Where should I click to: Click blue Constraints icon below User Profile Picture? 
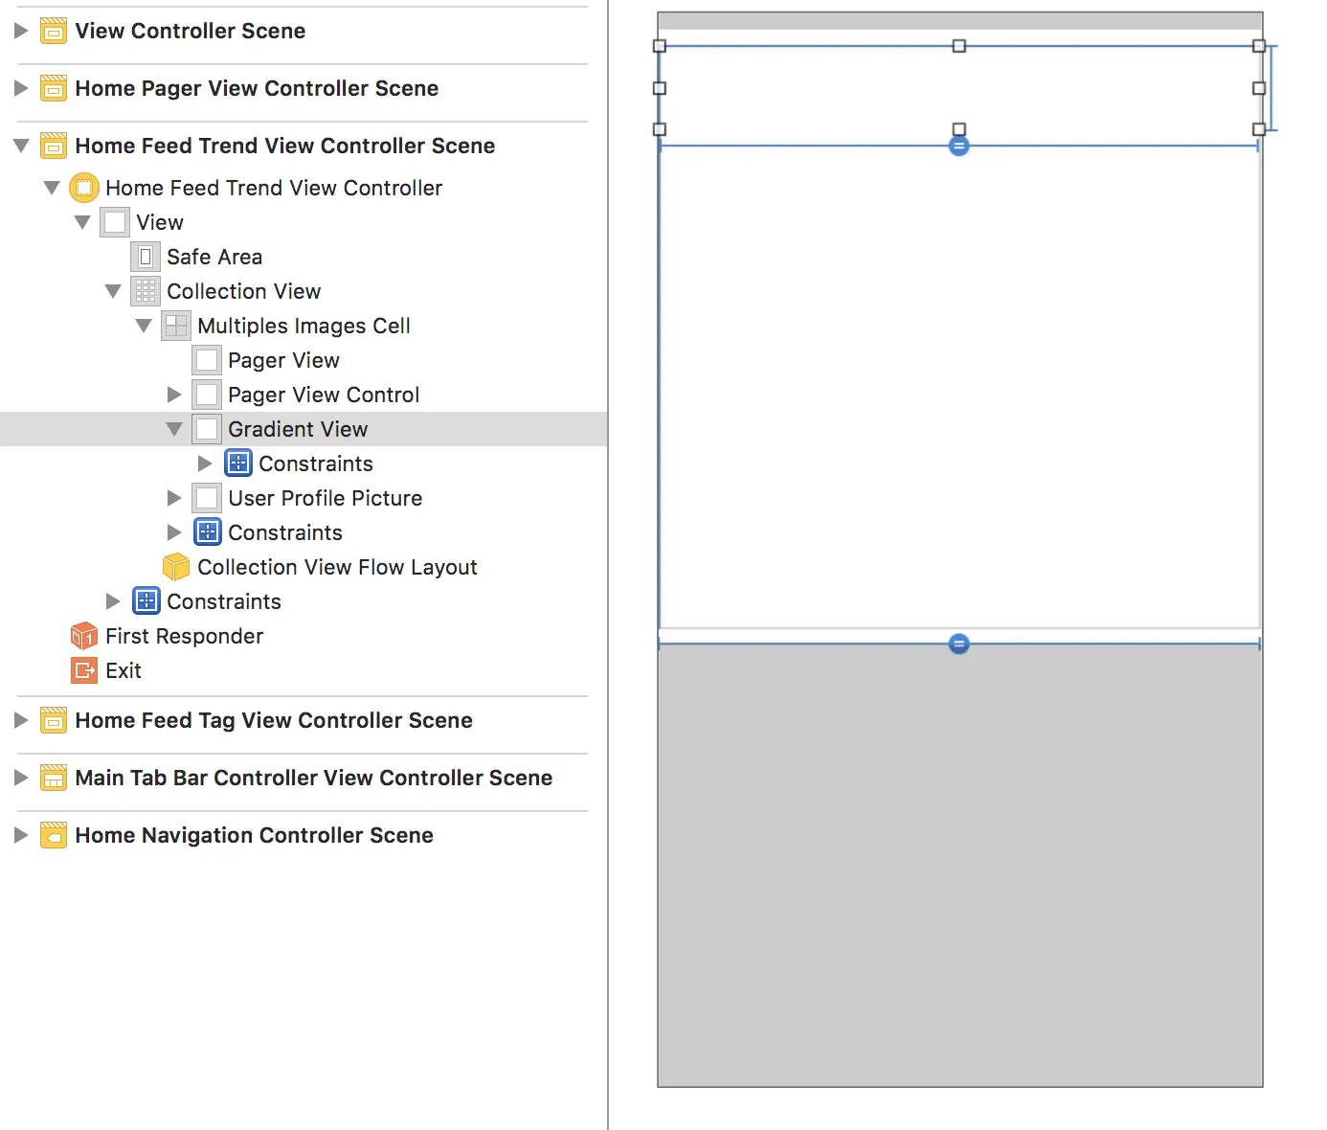[207, 532]
